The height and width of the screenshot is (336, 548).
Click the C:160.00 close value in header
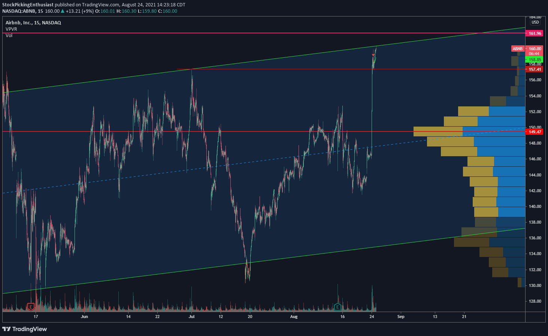point(167,11)
